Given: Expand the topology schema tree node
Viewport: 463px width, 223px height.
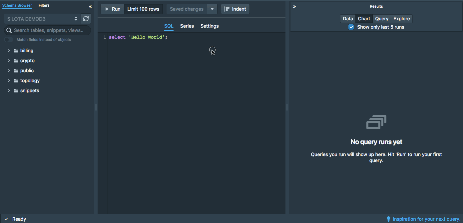Looking at the screenshot, I should 9,81.
